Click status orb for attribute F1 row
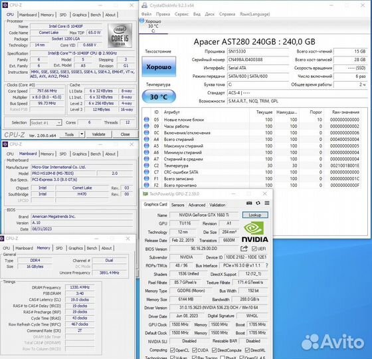Screen dimensions: 372x359 click(x=146, y=178)
